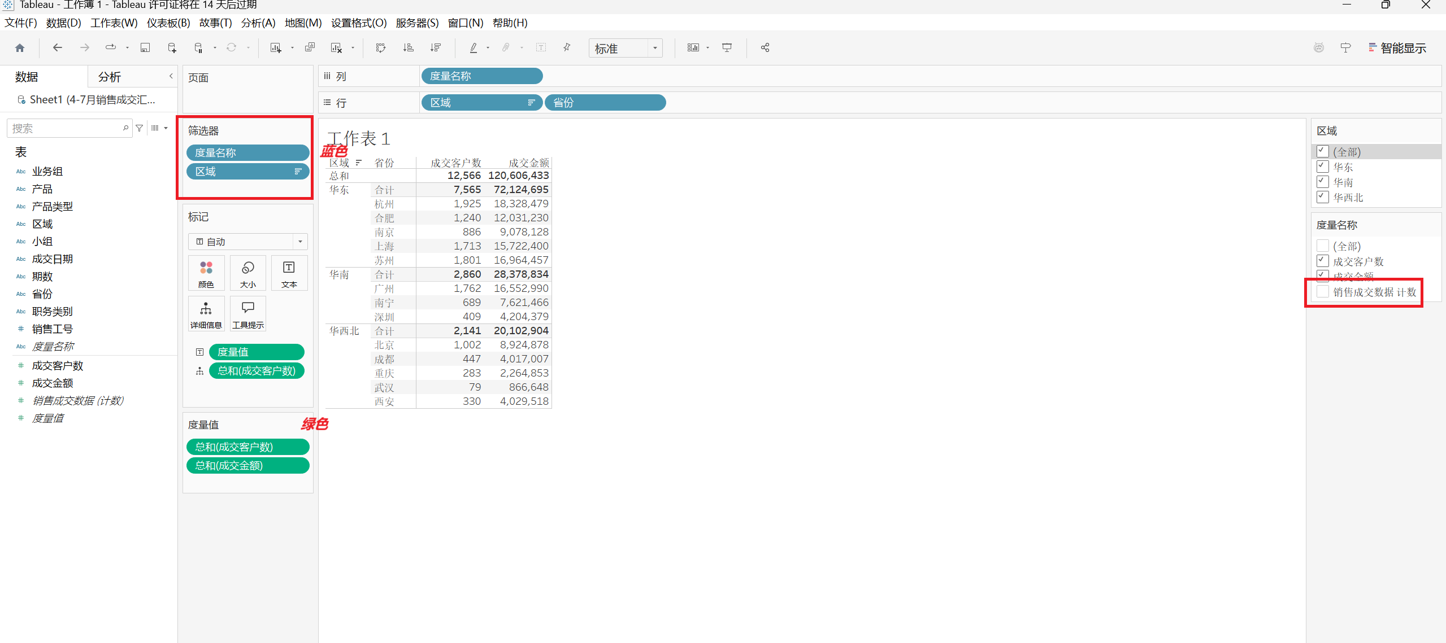
Task: Uncheck 华东 in the 区域 filter
Action: [x=1322, y=167]
